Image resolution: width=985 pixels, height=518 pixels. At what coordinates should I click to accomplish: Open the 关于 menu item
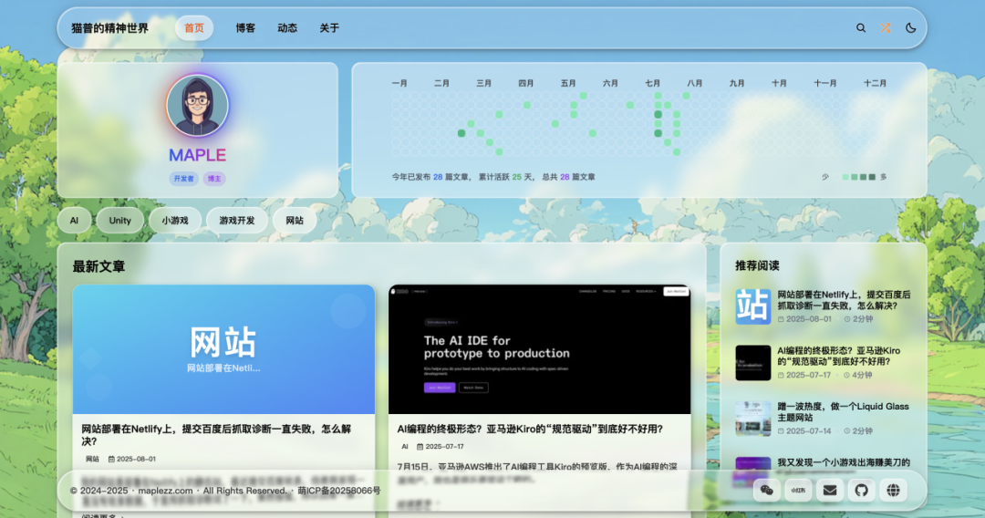[x=329, y=28]
